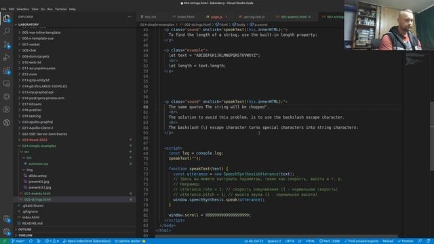The height and width of the screenshot is (244, 434).
Task: Open the Edit menu
Action: click(x=11, y=9)
